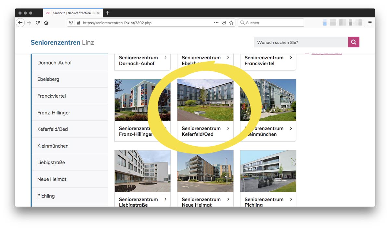This screenshot has width=390, height=228.
Task: Click the pink magnifier search button
Action: pos(354,42)
